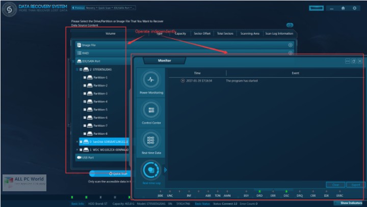Click the Time column header in Monitor
The height and width of the screenshot is (207, 367).
197,73
